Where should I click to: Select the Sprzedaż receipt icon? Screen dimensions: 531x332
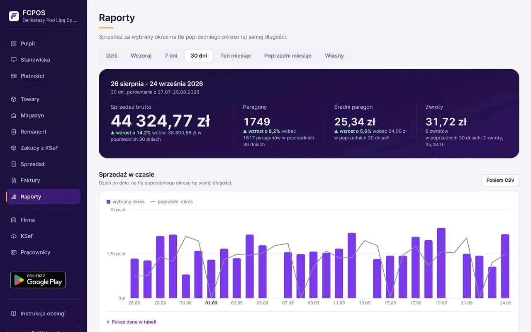[14, 164]
